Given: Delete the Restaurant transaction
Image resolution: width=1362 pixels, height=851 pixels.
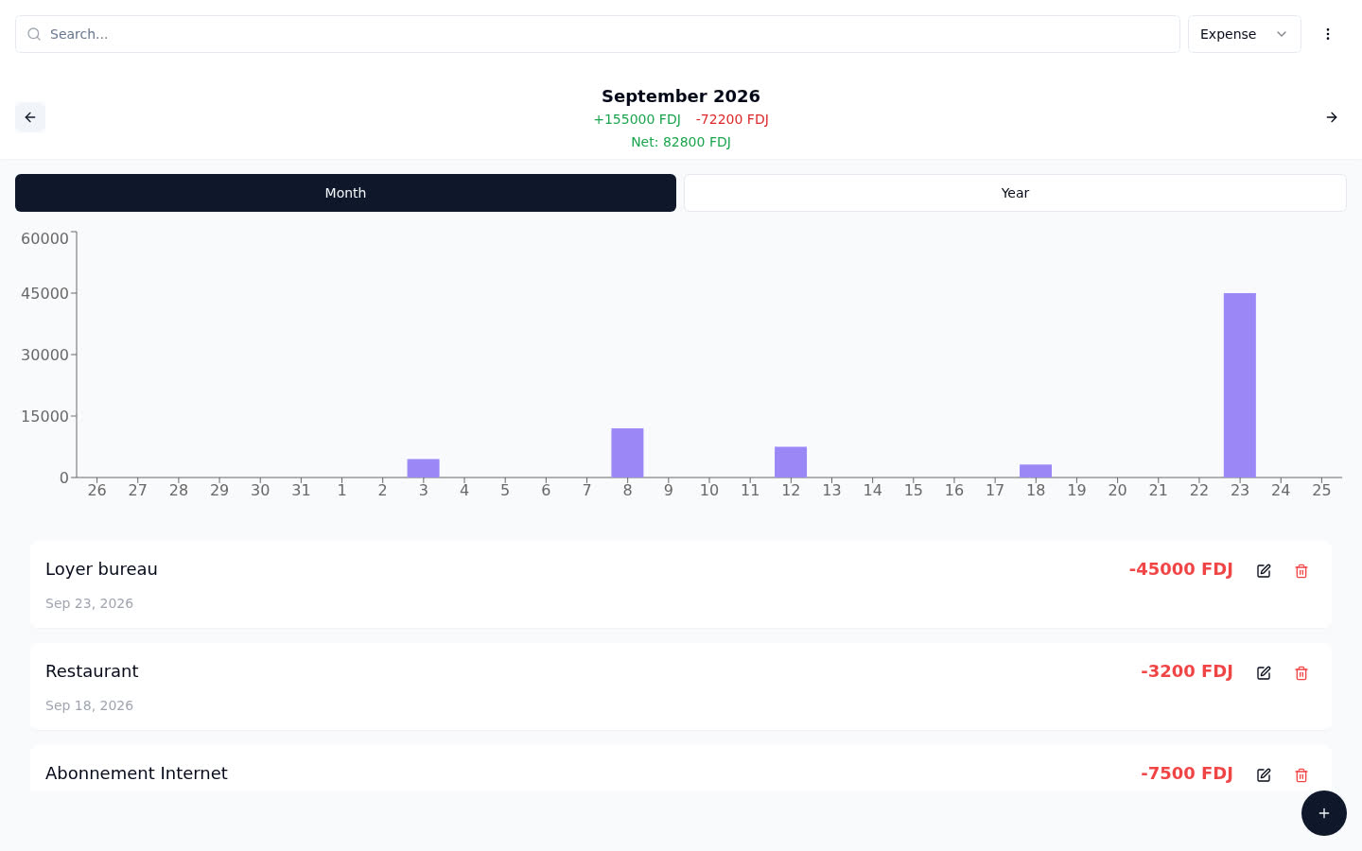Looking at the screenshot, I should (x=1301, y=673).
